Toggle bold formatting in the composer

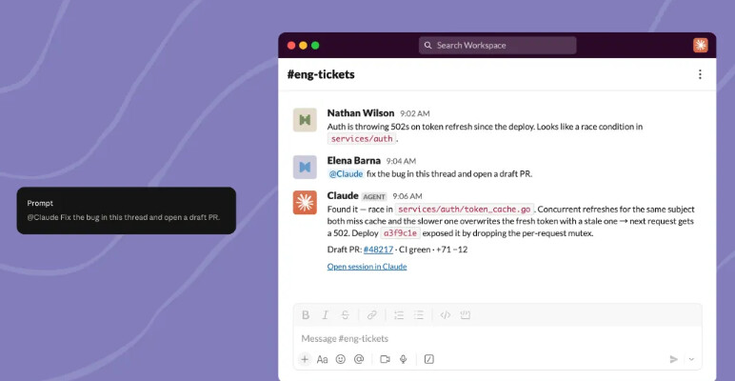click(x=306, y=315)
